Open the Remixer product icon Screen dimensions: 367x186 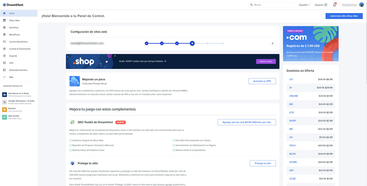pyautogui.click(x=5, y=109)
